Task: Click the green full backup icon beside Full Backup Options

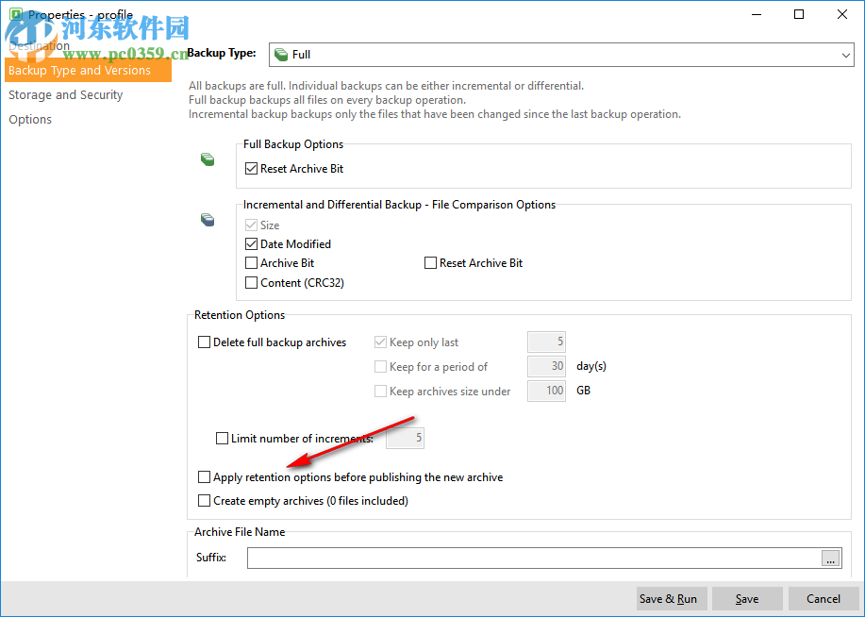Action: 208,159
